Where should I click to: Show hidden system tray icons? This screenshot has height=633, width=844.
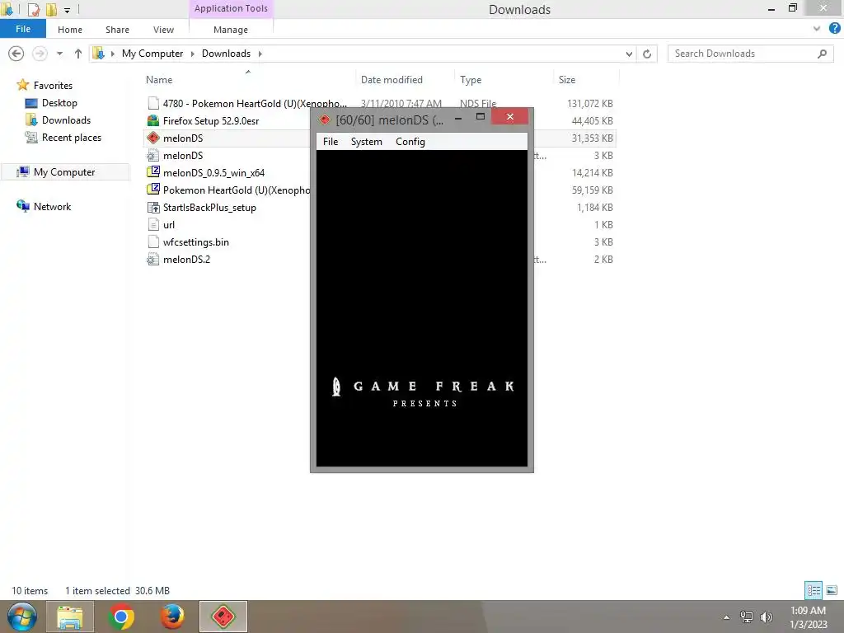[x=726, y=617]
